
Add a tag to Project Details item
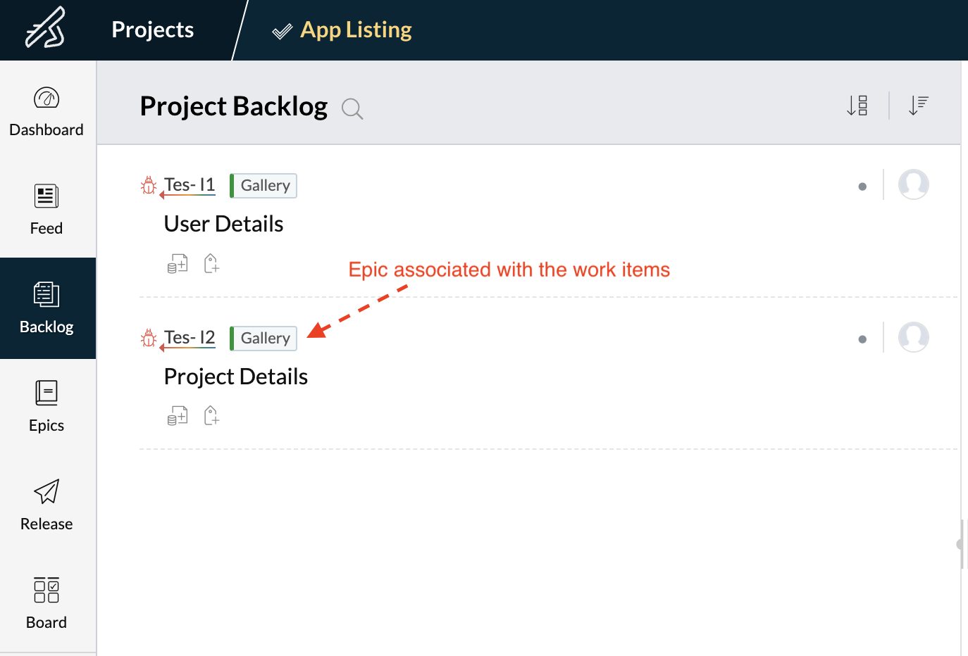pyautogui.click(x=211, y=416)
